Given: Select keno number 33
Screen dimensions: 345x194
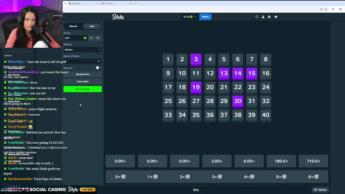Looking at the screenshot, I should (168, 115).
